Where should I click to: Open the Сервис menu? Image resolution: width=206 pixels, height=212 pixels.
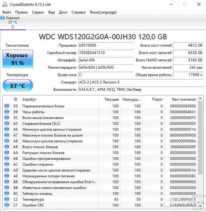tap(38, 12)
